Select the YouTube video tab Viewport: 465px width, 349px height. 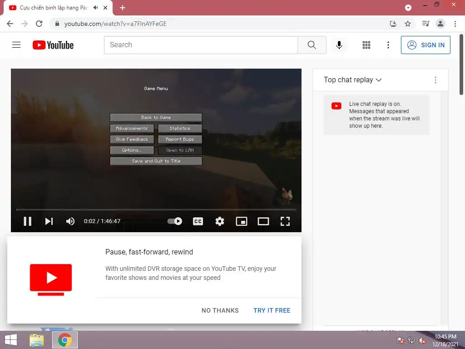(58, 8)
